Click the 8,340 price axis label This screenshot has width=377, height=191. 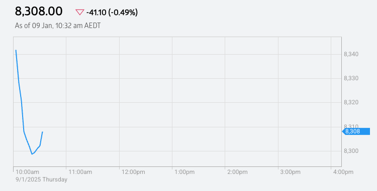point(351,55)
